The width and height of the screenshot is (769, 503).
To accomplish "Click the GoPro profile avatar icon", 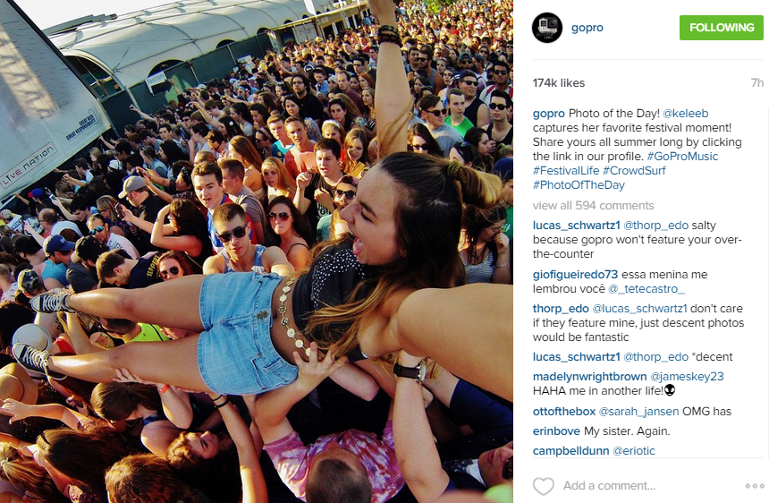I will click(547, 28).
